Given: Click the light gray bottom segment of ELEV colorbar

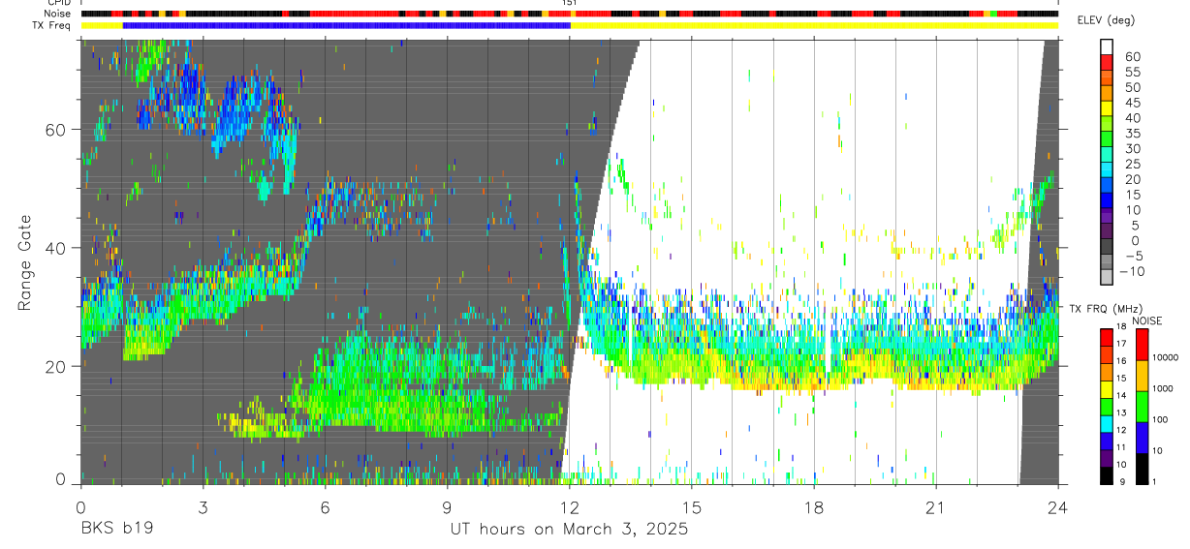Looking at the screenshot, I should pos(1107,277).
